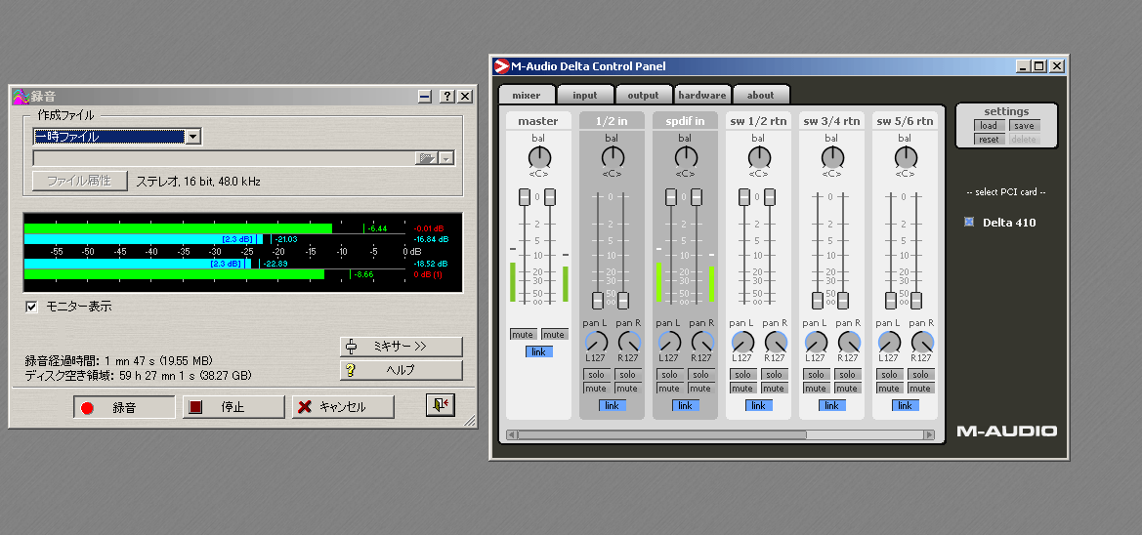Open the hardware tab
This screenshot has height=535, width=1142.
[702, 95]
